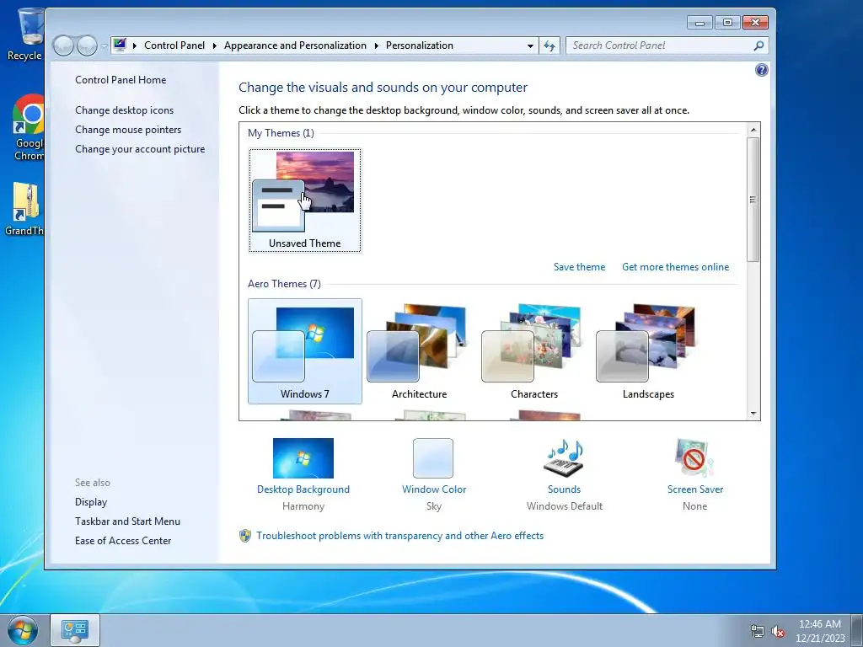Click the theme list scroll up arrow

pyautogui.click(x=753, y=130)
